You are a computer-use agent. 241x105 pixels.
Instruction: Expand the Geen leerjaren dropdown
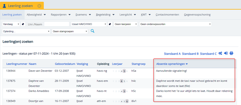126,24
